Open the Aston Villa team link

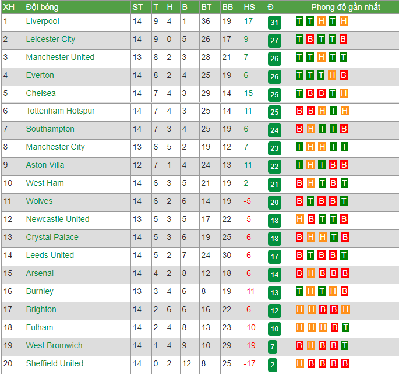(45, 165)
